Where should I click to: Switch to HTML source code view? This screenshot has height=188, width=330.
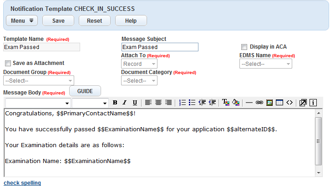pos(289,103)
